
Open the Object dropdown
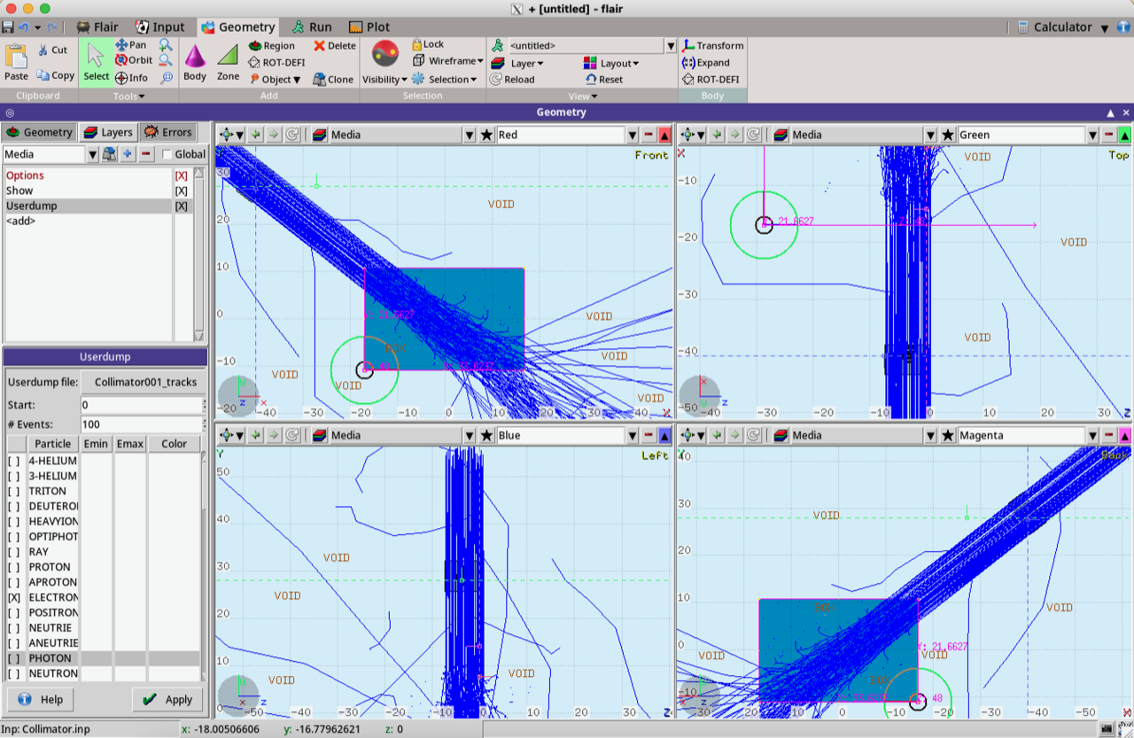(x=276, y=79)
